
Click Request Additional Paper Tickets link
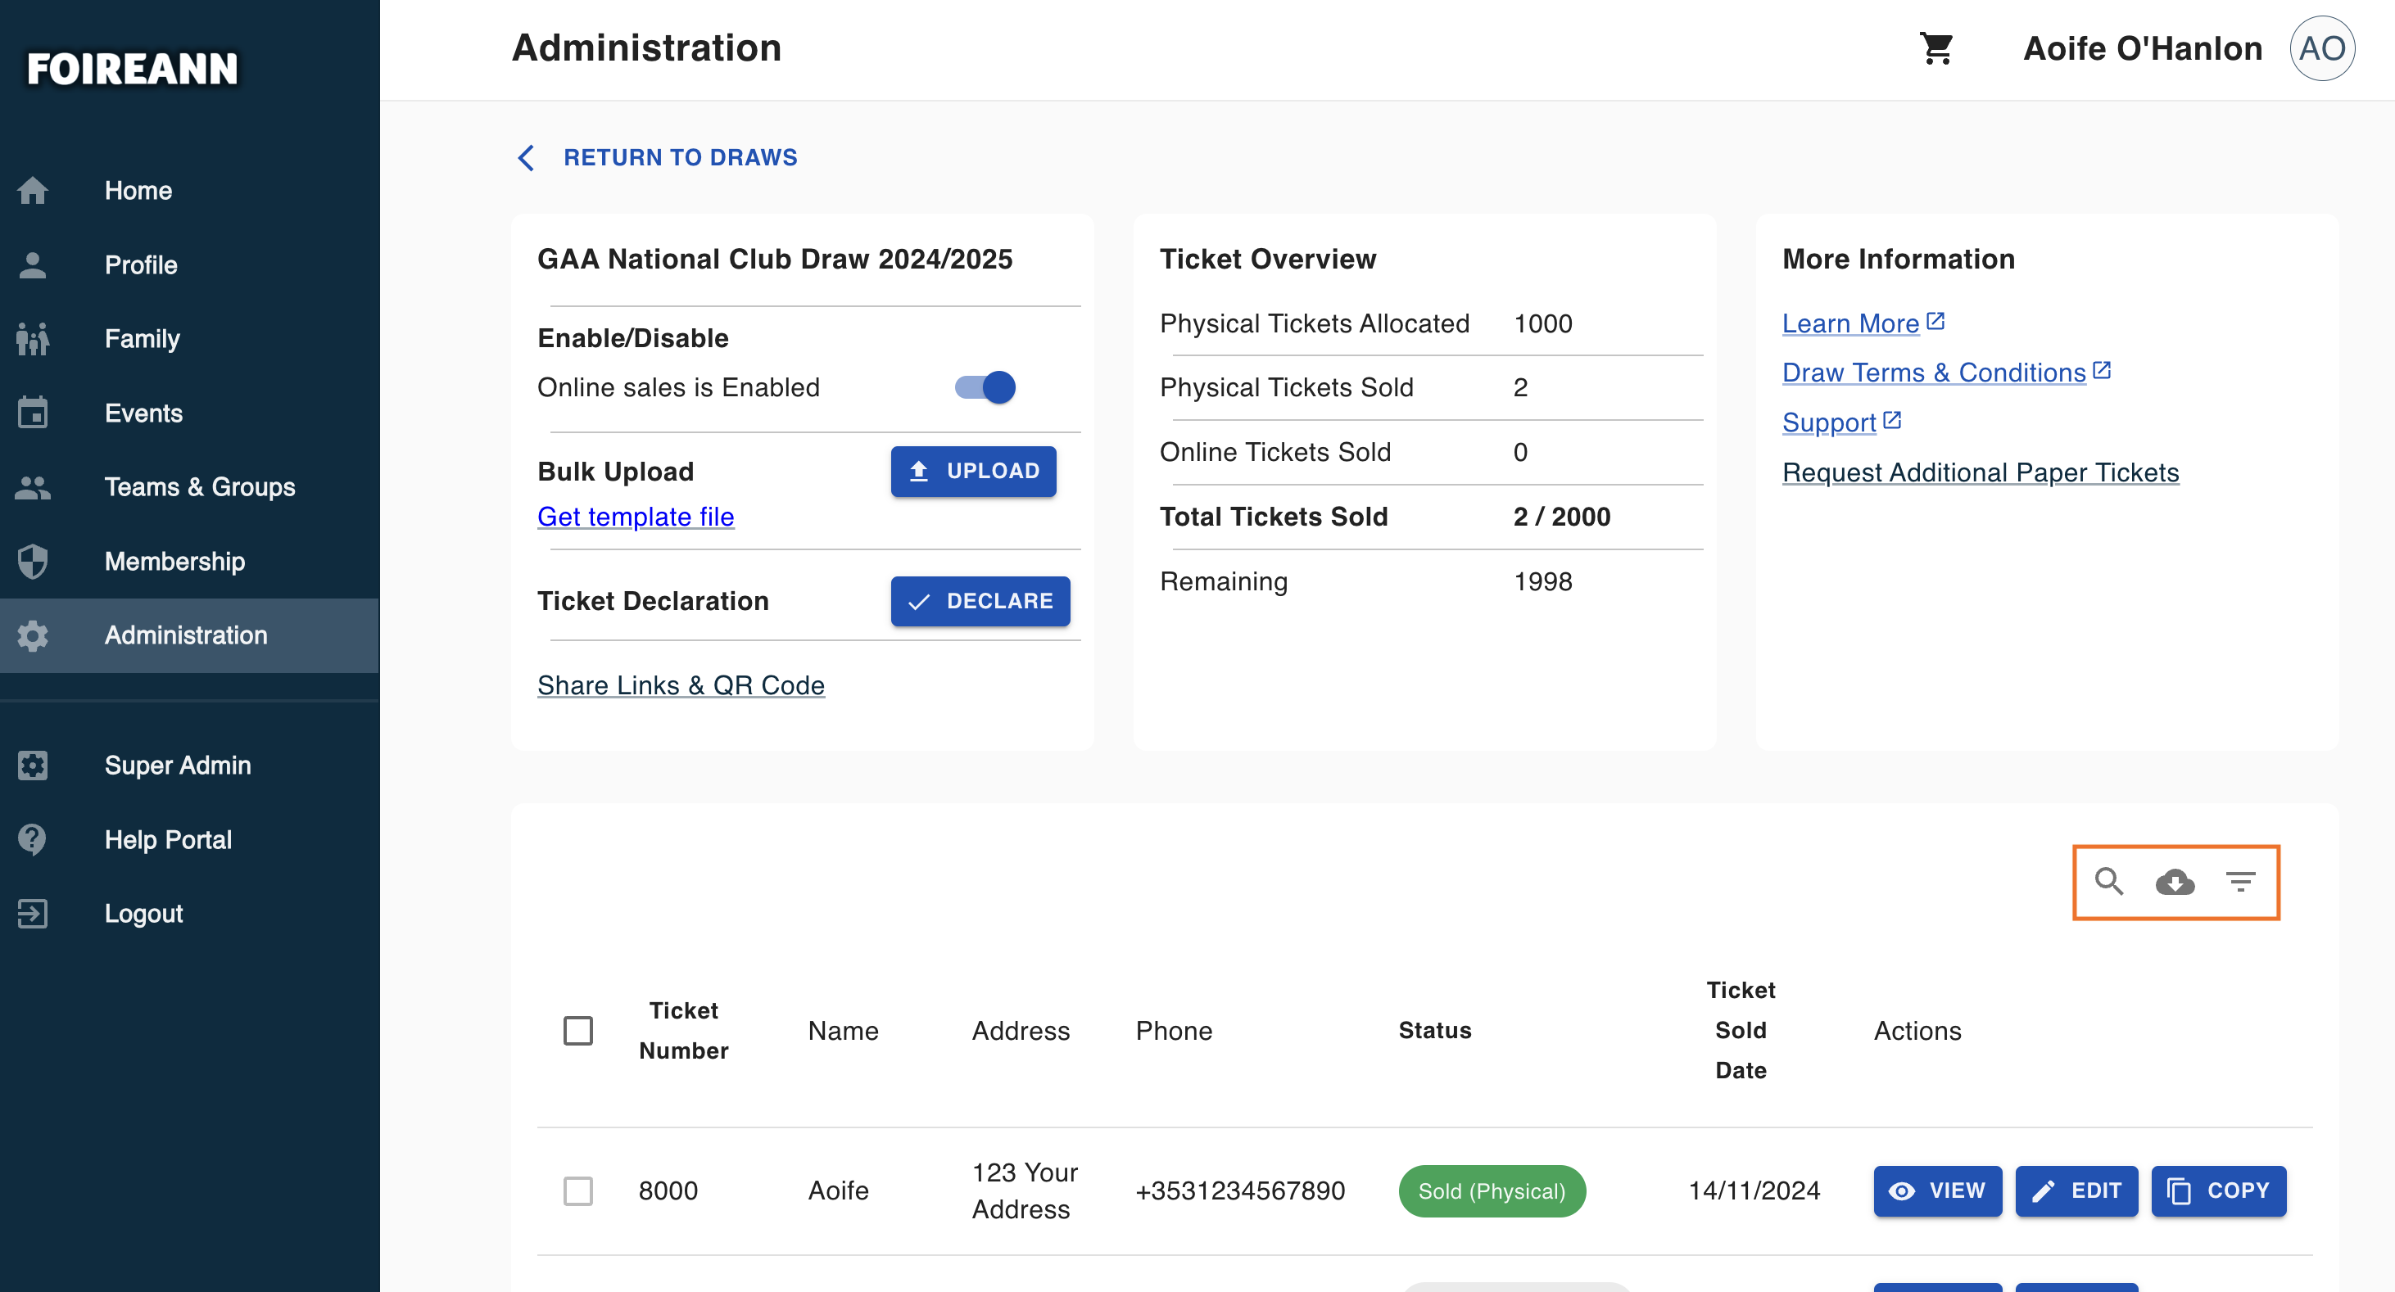(x=1981, y=473)
